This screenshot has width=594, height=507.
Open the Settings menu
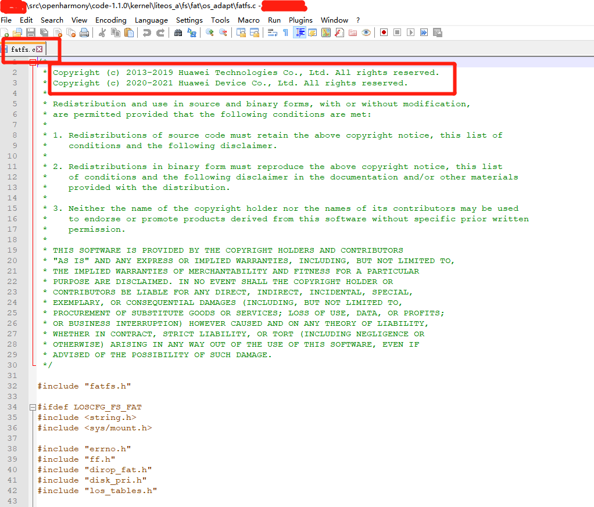189,20
